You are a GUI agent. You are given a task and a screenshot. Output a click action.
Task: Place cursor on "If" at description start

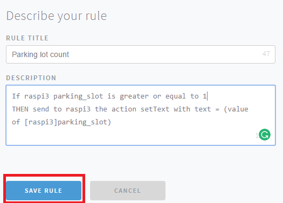pyautogui.click(x=16, y=96)
